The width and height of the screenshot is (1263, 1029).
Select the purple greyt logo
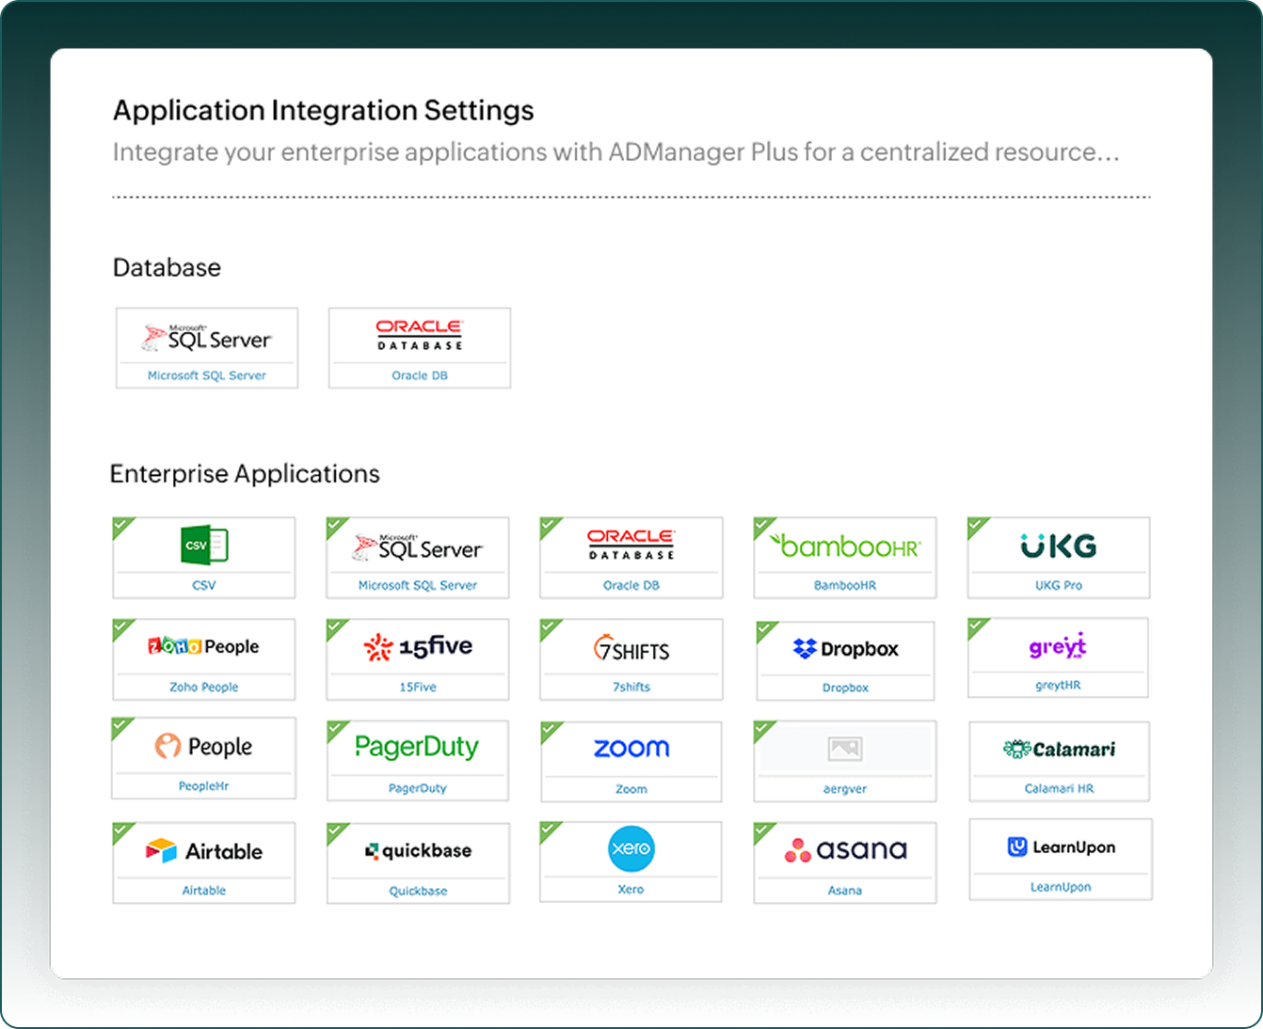point(1058,646)
